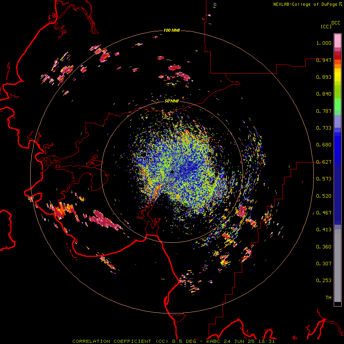Click the Correlation Coefficient caption at bottom

[173, 341]
